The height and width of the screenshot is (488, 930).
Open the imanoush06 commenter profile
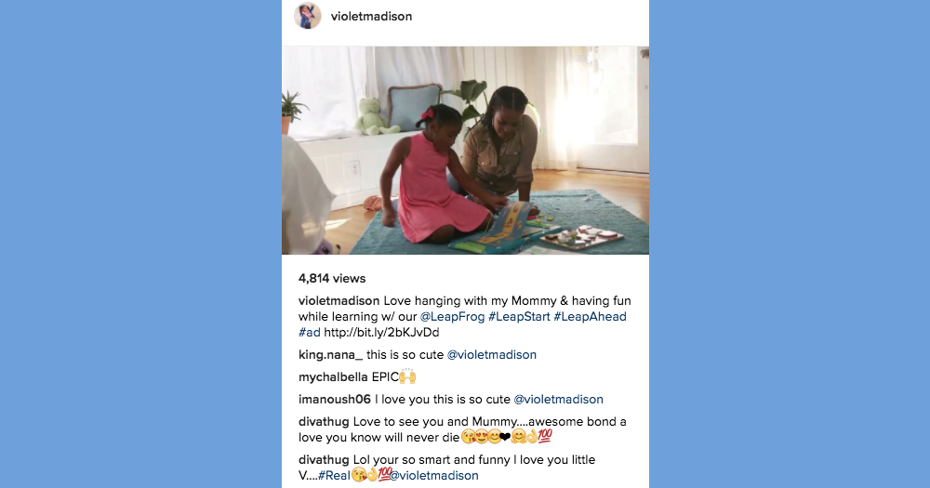pos(335,400)
